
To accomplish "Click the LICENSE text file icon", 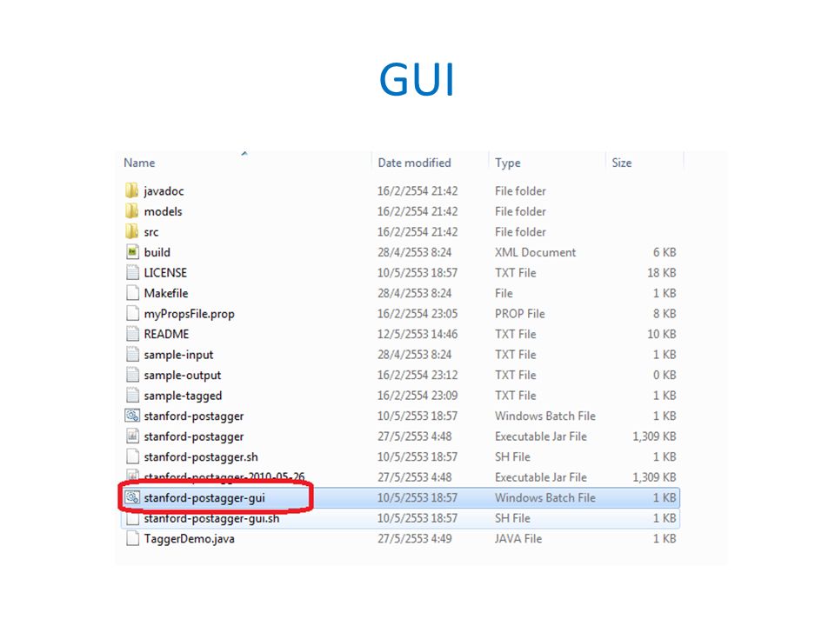I will 132,272.
